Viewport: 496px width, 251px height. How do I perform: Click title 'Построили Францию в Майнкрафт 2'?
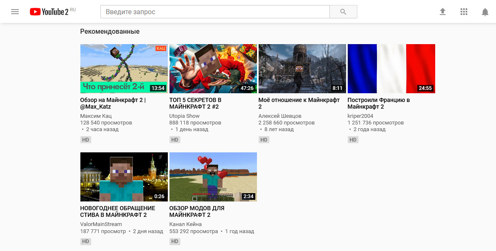point(379,103)
